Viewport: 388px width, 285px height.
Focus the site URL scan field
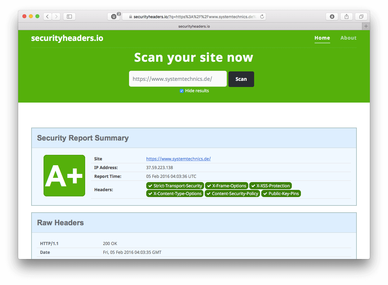pos(178,79)
